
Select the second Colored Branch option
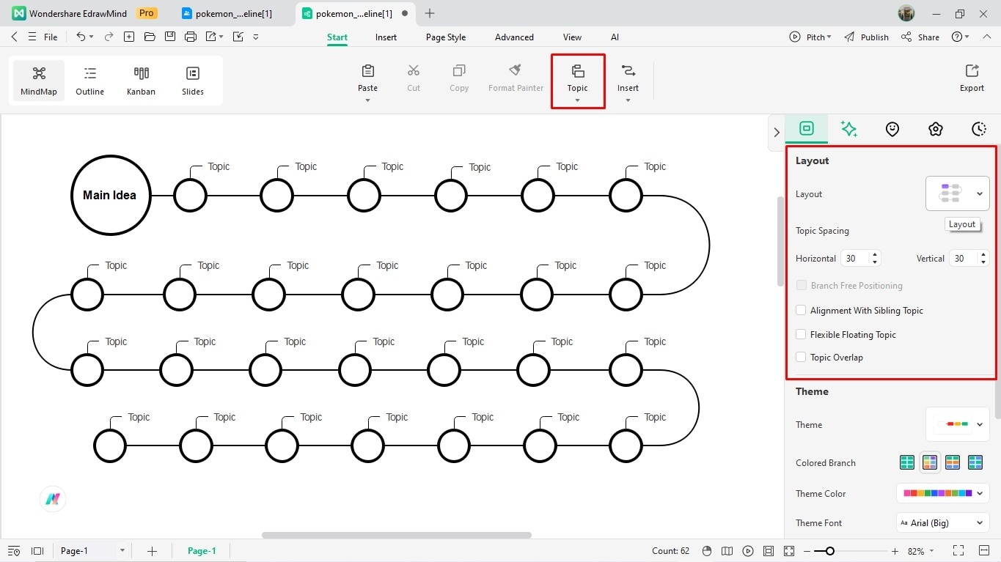tap(930, 462)
